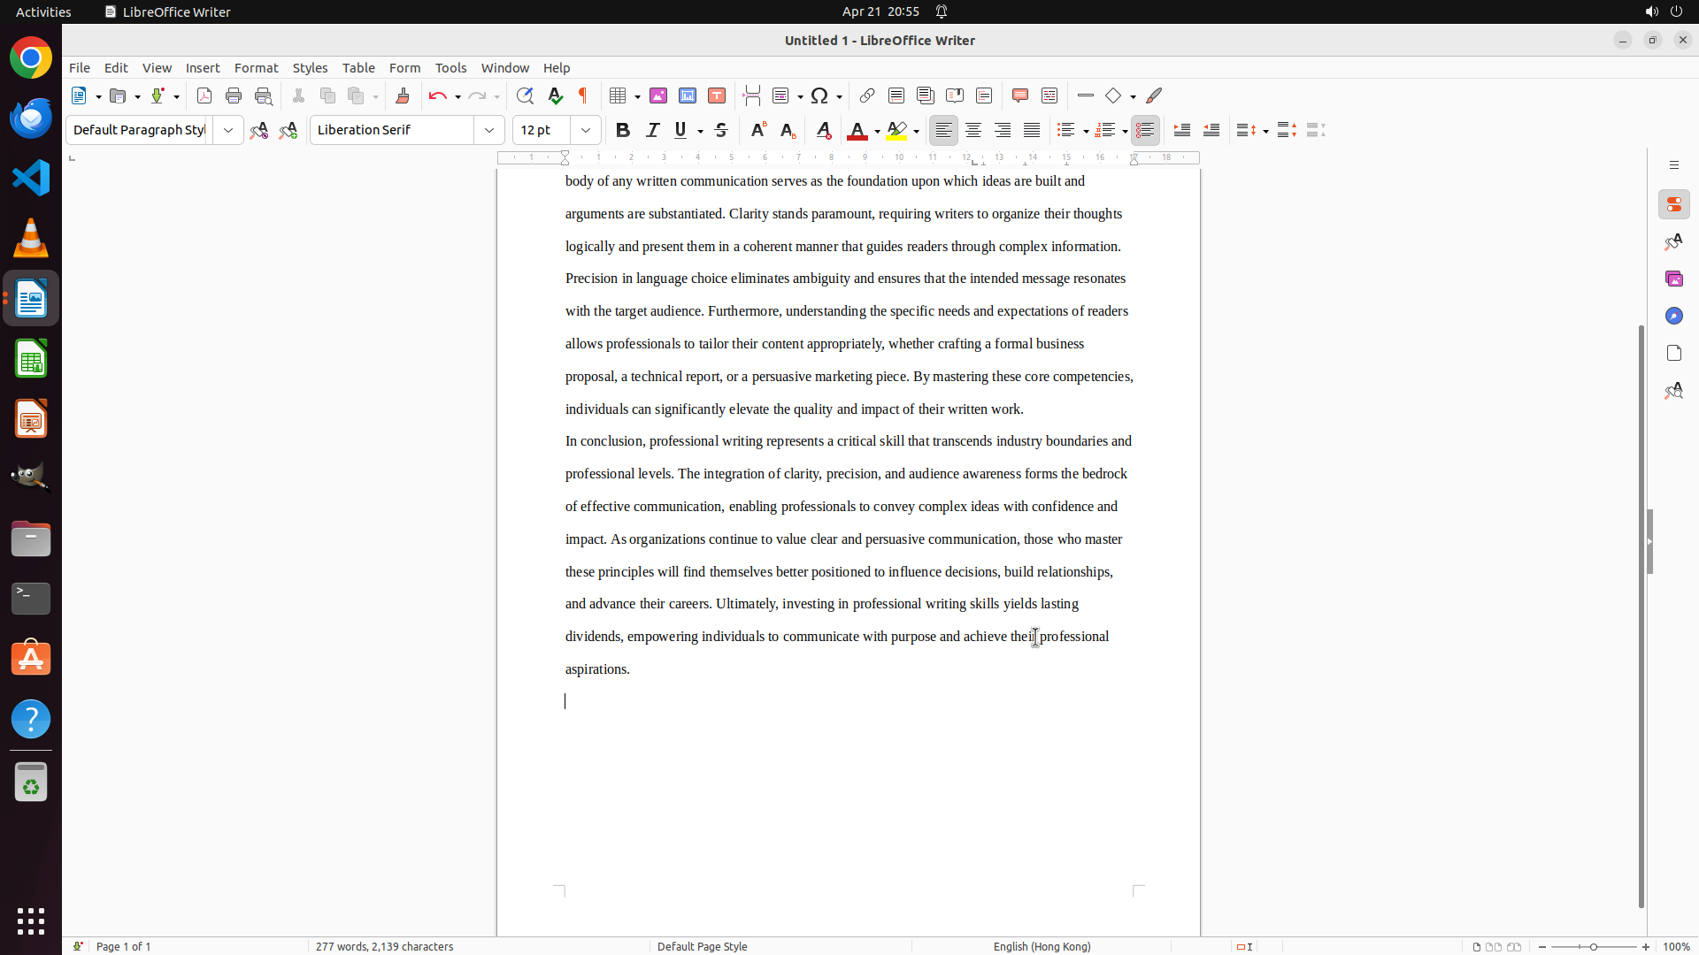Screen dimensions: 1699x955
Task: Insert special character omega icon
Action: [x=819, y=95]
